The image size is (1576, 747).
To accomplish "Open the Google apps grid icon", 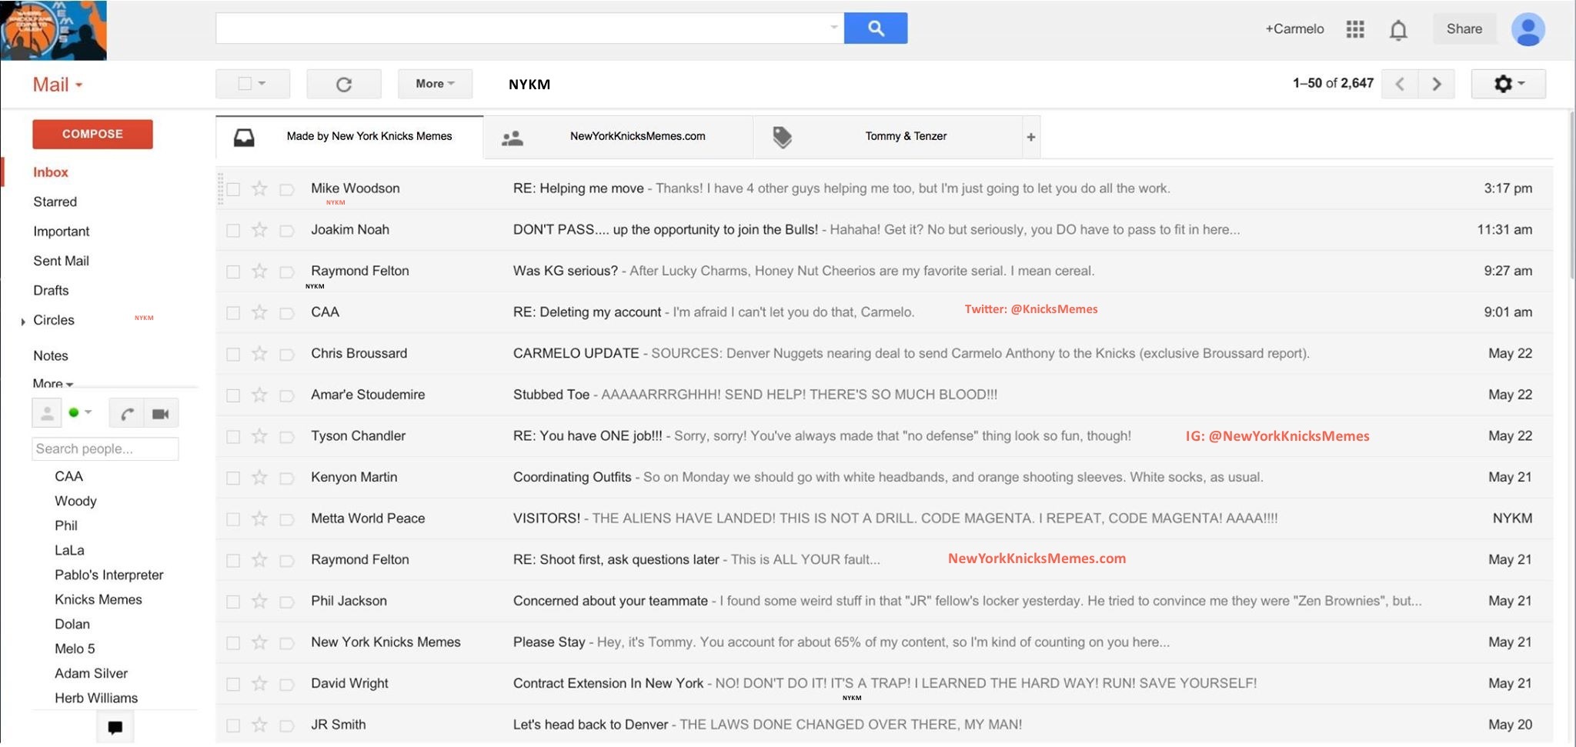I will click(x=1355, y=29).
